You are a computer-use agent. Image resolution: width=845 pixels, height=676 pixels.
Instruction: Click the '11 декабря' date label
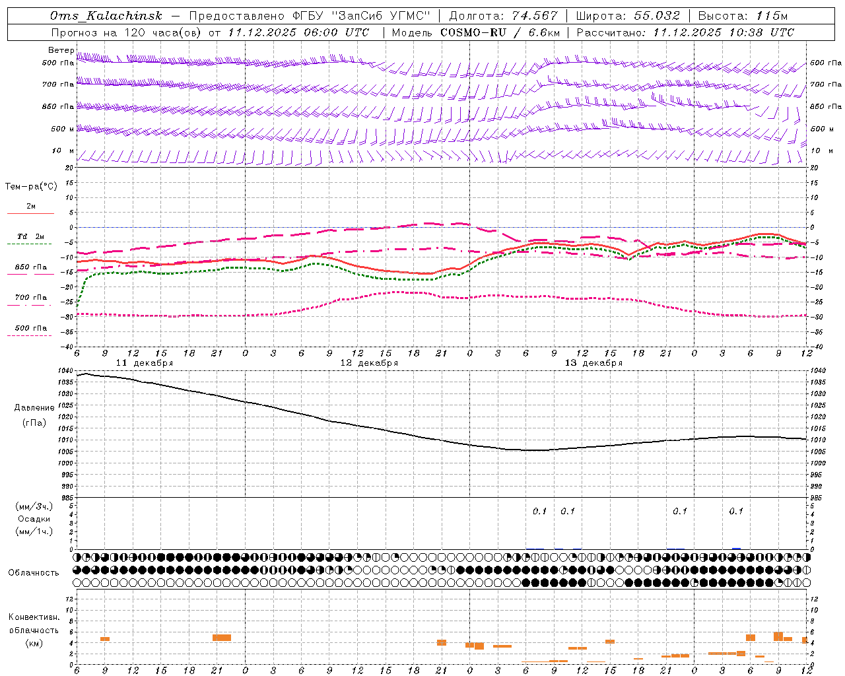pyautogui.click(x=145, y=363)
